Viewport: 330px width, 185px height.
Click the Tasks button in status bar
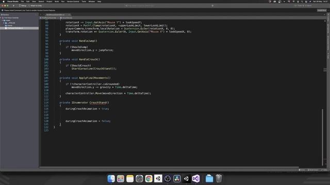coord(324,170)
